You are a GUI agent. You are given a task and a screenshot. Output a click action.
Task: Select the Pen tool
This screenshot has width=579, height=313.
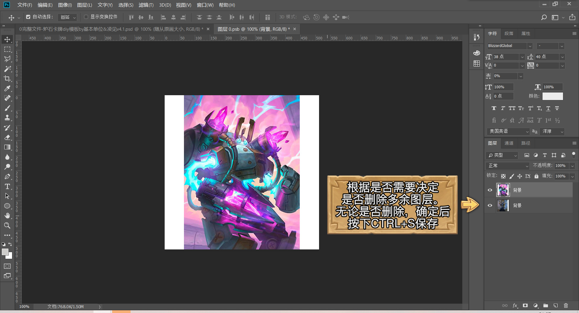tap(7, 177)
